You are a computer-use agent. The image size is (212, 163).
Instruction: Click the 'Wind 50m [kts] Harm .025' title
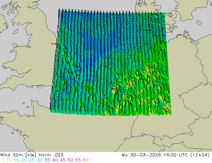pyautogui.click(x=32, y=155)
